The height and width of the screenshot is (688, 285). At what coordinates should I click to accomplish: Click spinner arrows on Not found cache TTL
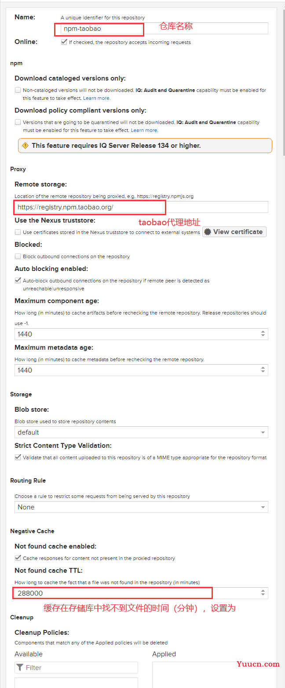tap(263, 593)
